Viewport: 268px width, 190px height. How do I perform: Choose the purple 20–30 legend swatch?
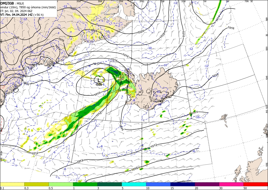click(207, 184)
